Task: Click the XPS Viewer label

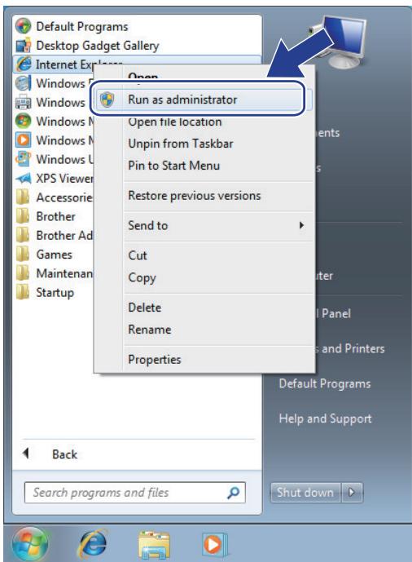Action: click(x=64, y=178)
